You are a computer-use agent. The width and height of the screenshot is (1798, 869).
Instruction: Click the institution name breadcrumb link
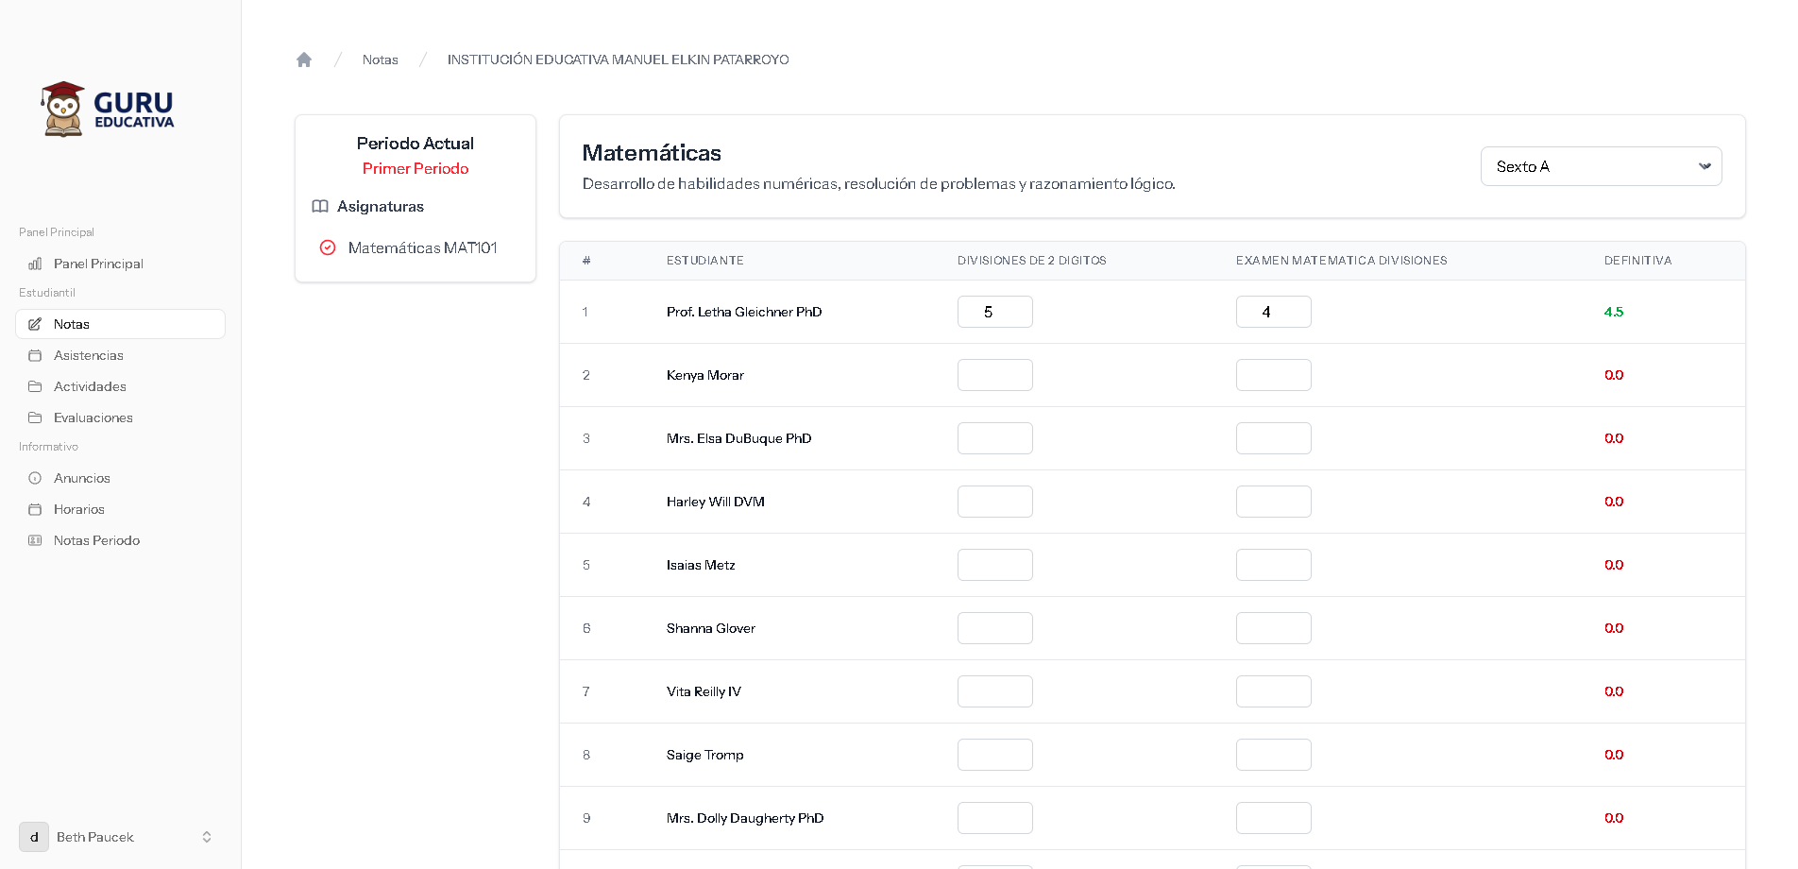coord(618,60)
